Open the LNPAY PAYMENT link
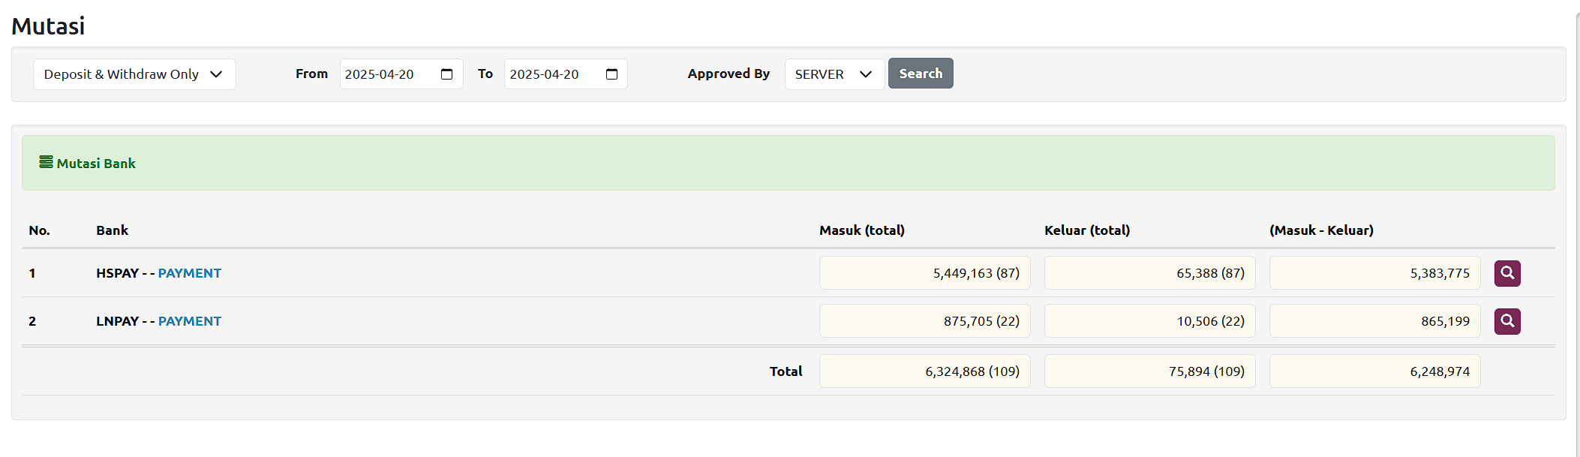This screenshot has width=1580, height=457. tap(189, 321)
